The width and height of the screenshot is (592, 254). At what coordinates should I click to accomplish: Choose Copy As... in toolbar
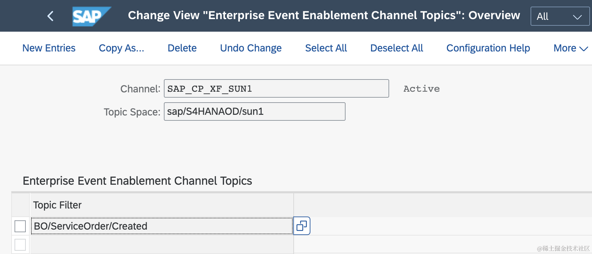121,48
